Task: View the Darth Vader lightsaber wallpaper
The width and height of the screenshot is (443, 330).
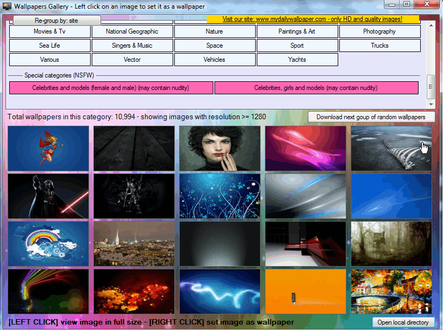Action: [x=48, y=196]
